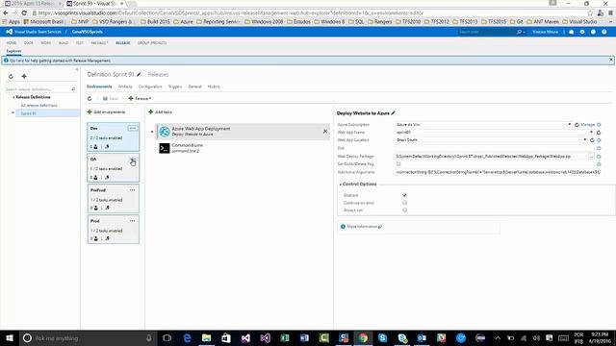Click Add environment button
Screen dimensions: 616x346
(x=106, y=112)
